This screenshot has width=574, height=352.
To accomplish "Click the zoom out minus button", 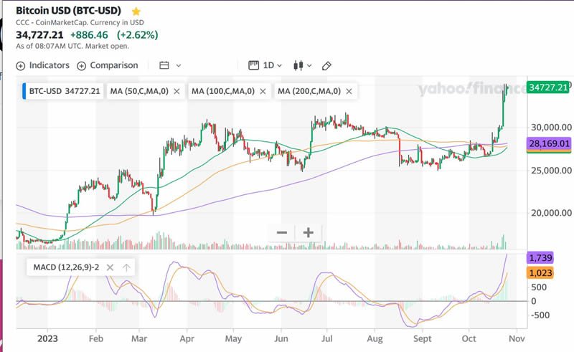I will [282, 232].
